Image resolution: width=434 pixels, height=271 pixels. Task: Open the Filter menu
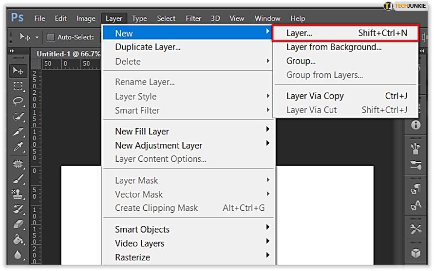click(193, 18)
